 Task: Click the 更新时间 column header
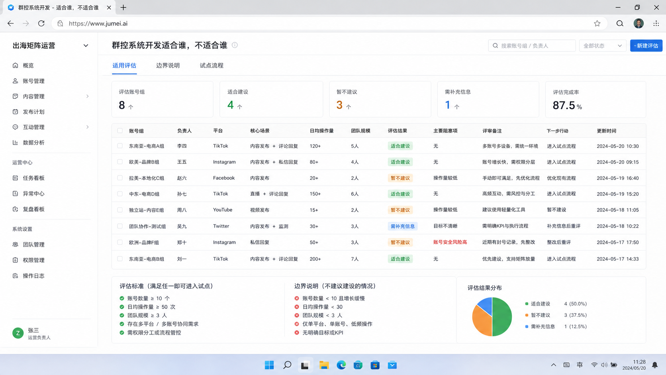coord(606,131)
